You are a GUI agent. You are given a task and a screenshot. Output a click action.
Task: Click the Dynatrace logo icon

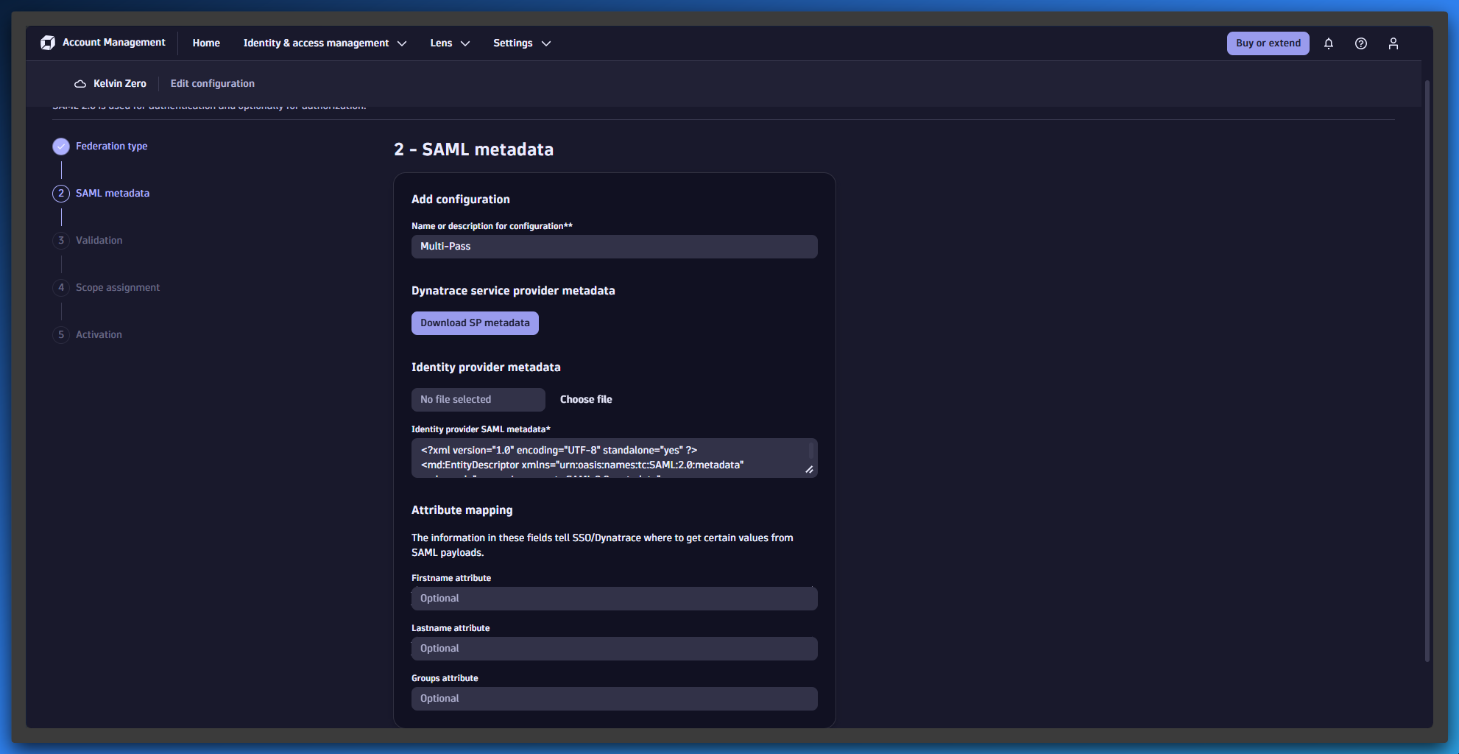pos(48,43)
